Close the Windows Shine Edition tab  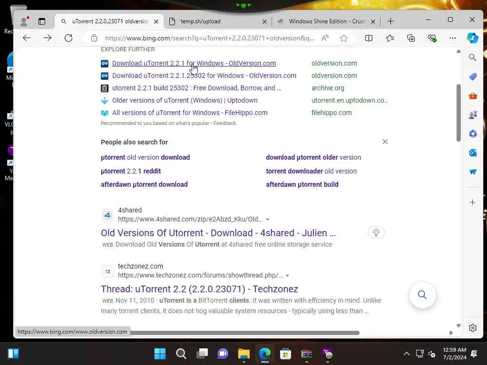(373, 21)
